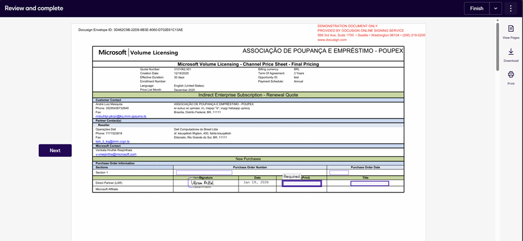
Task: Open the dropdown arrow beside Finish
Action: pos(496,9)
